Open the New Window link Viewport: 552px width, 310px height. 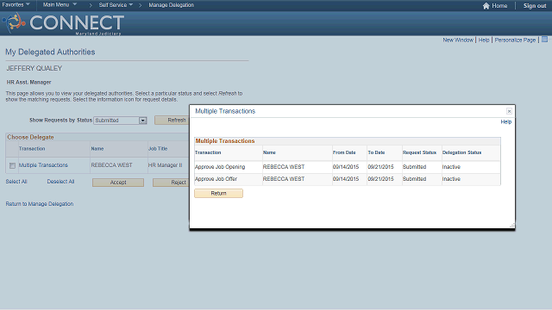[x=458, y=40]
